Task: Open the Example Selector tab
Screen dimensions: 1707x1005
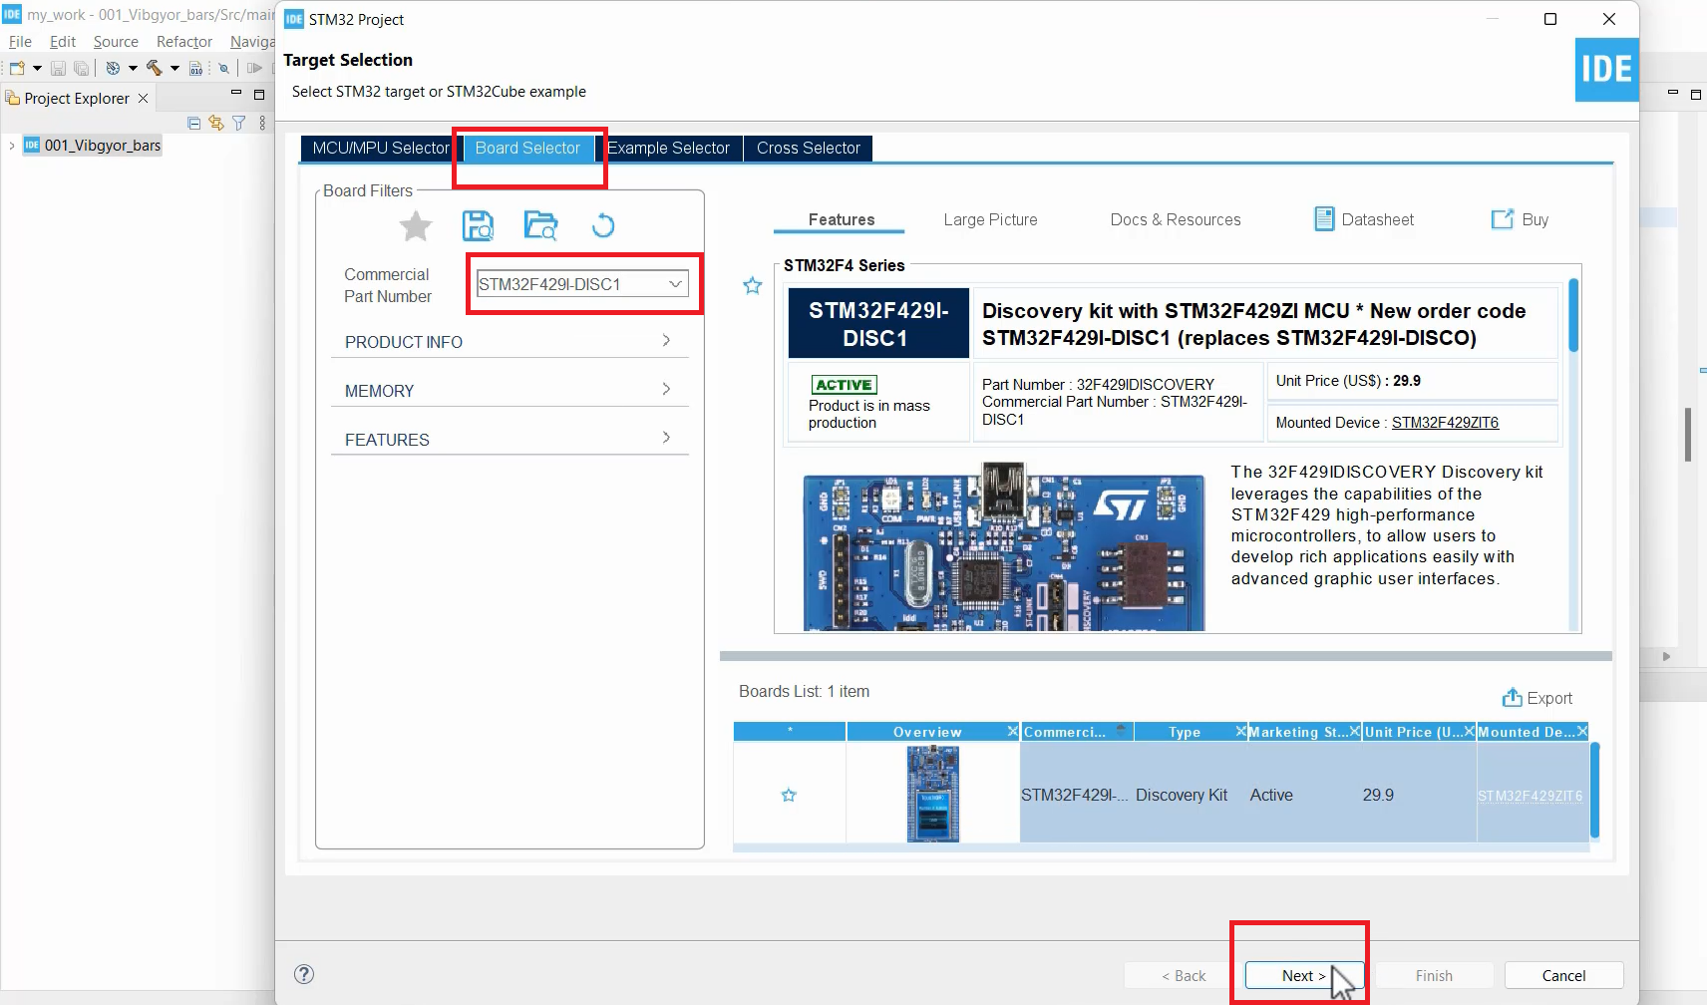Action: coord(669,148)
